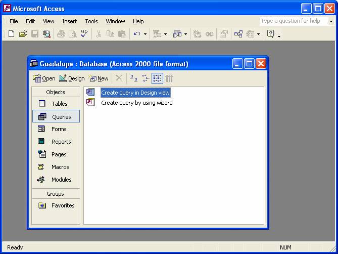Open the help question dropdown arrow

click(x=331, y=21)
